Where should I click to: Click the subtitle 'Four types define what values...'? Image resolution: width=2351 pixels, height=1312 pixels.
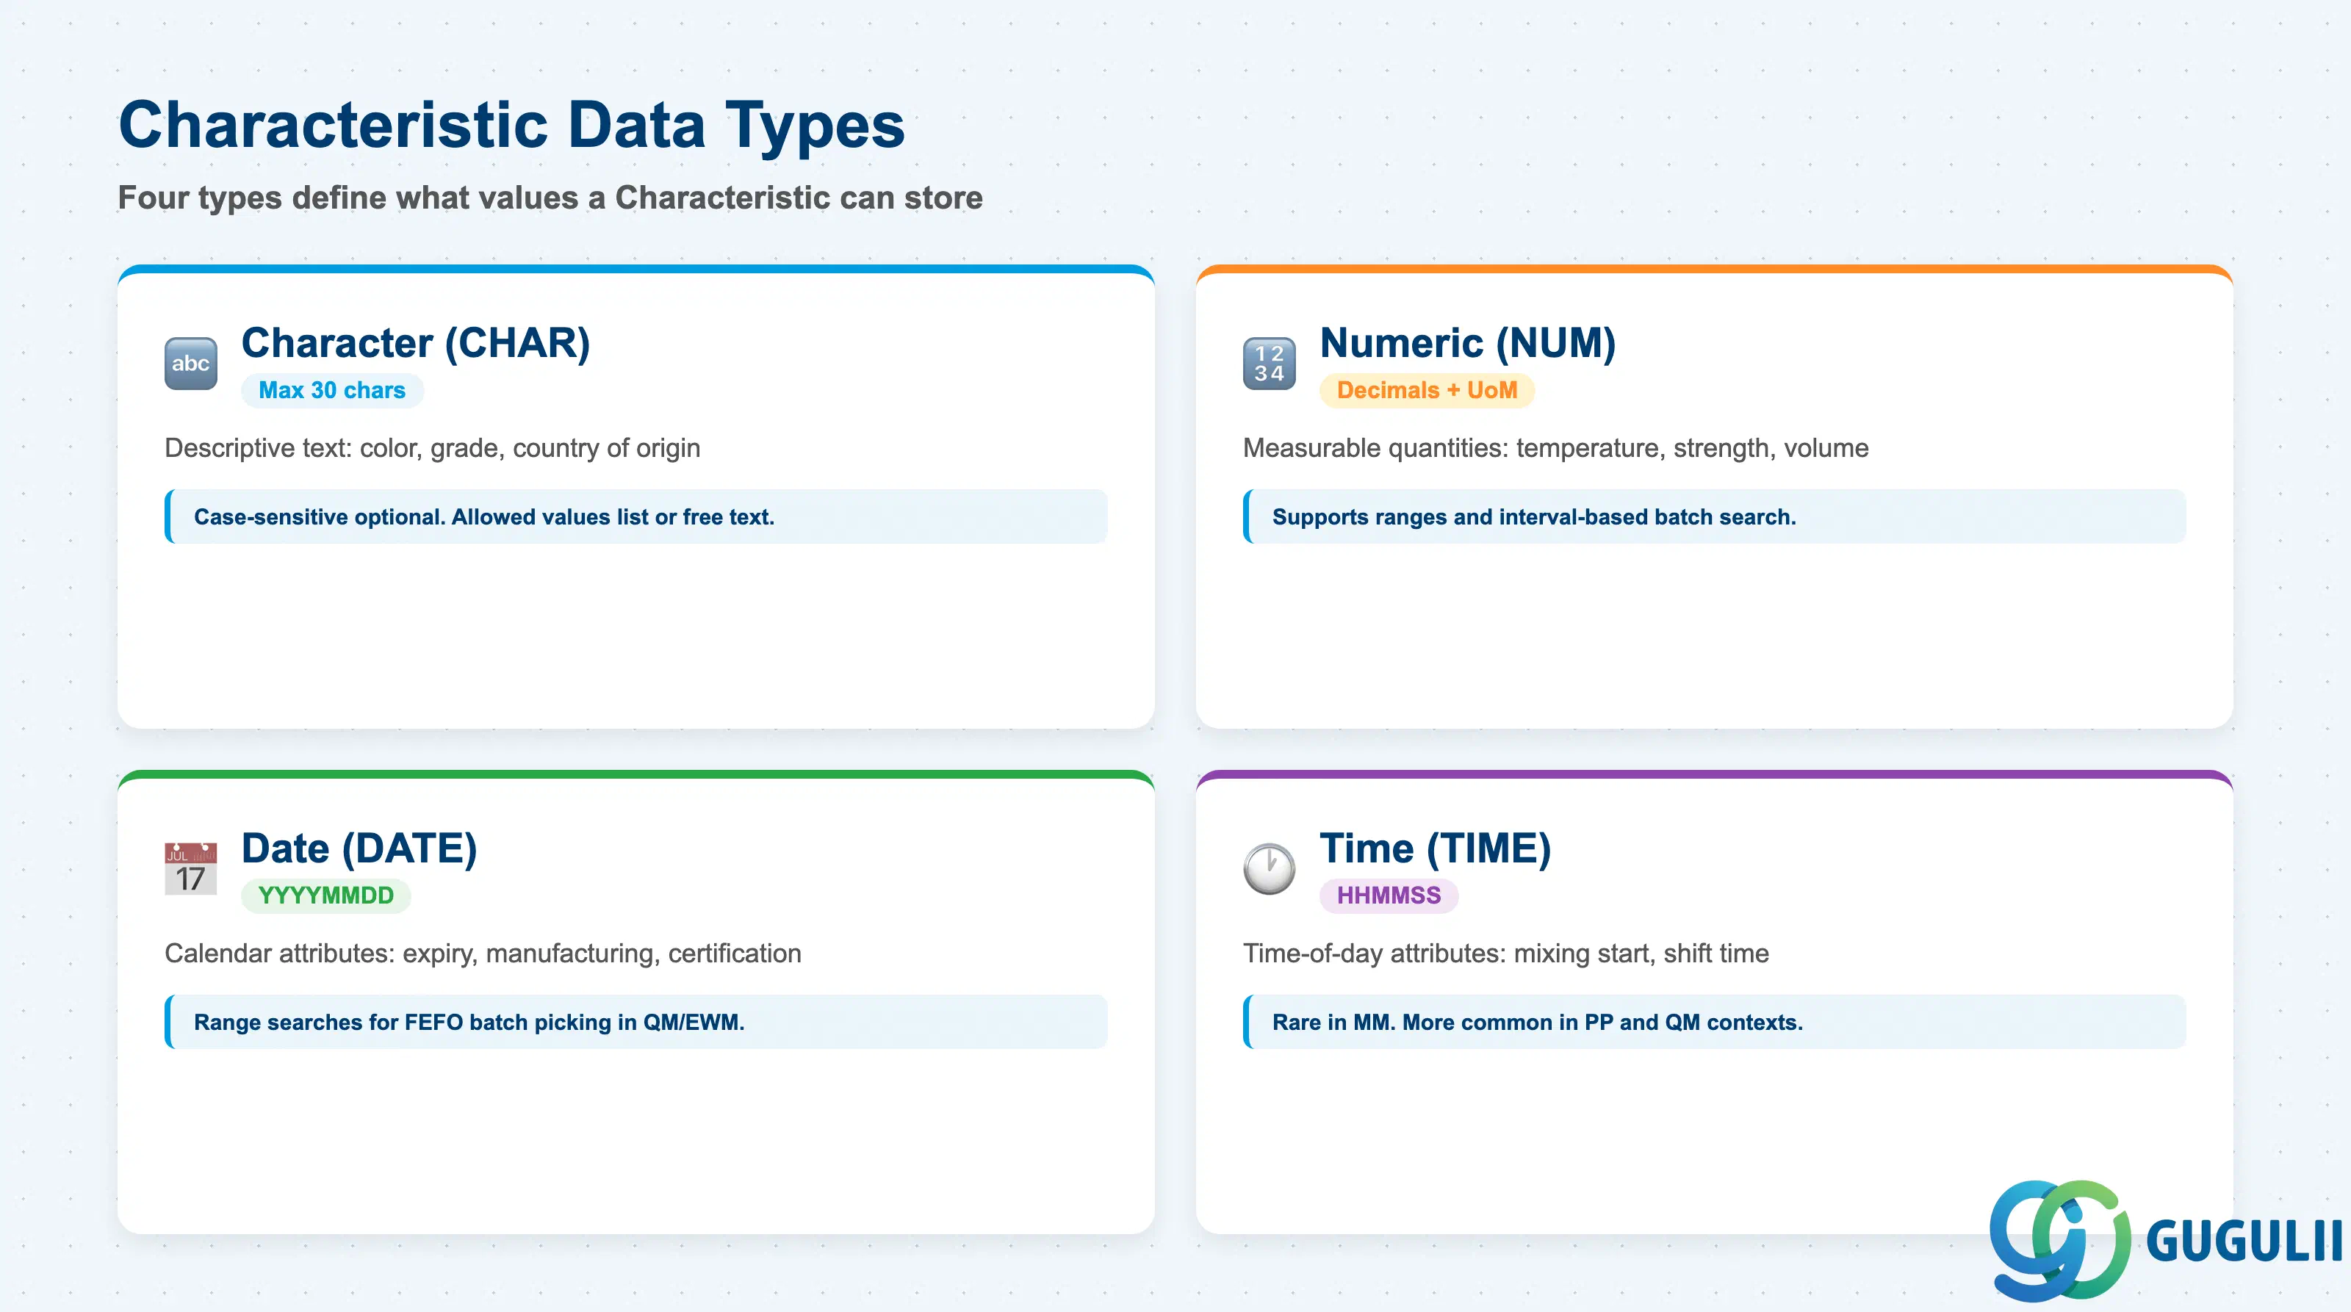(550, 197)
